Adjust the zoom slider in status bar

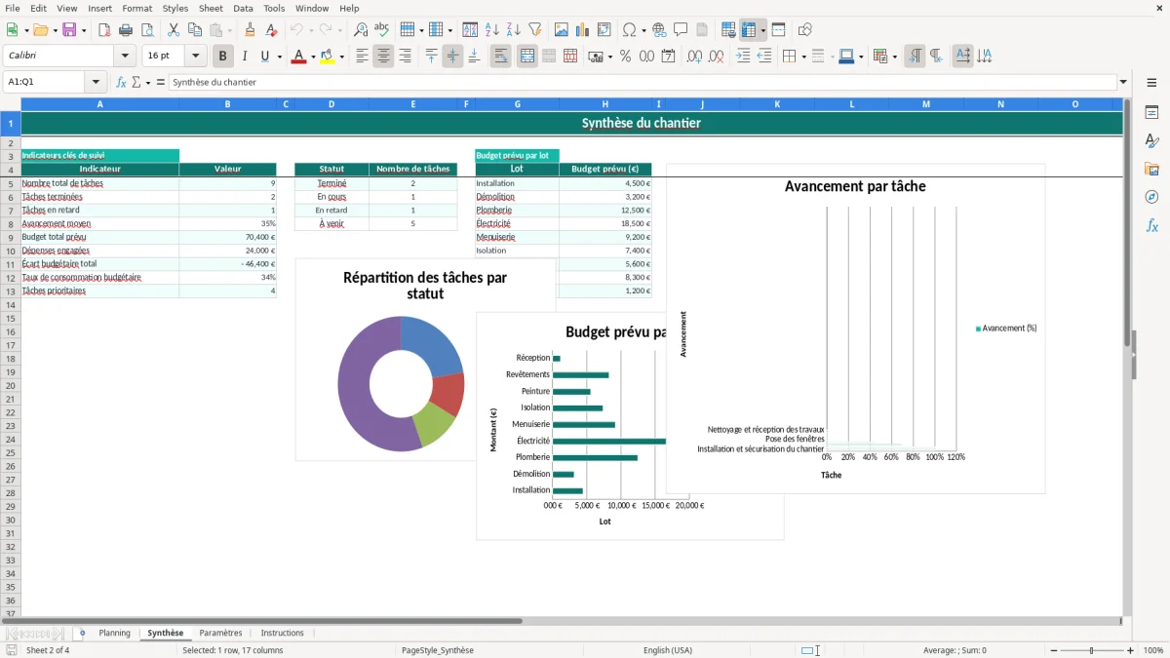pos(1092,650)
